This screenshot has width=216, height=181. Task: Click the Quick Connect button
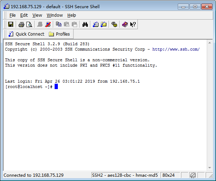click(26, 34)
